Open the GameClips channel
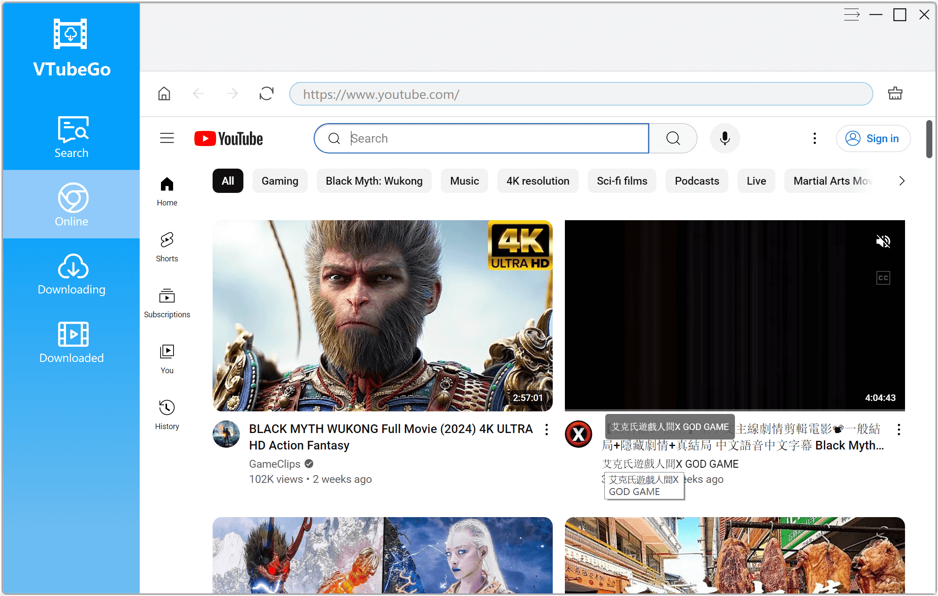The height and width of the screenshot is (596, 938). pyautogui.click(x=274, y=464)
